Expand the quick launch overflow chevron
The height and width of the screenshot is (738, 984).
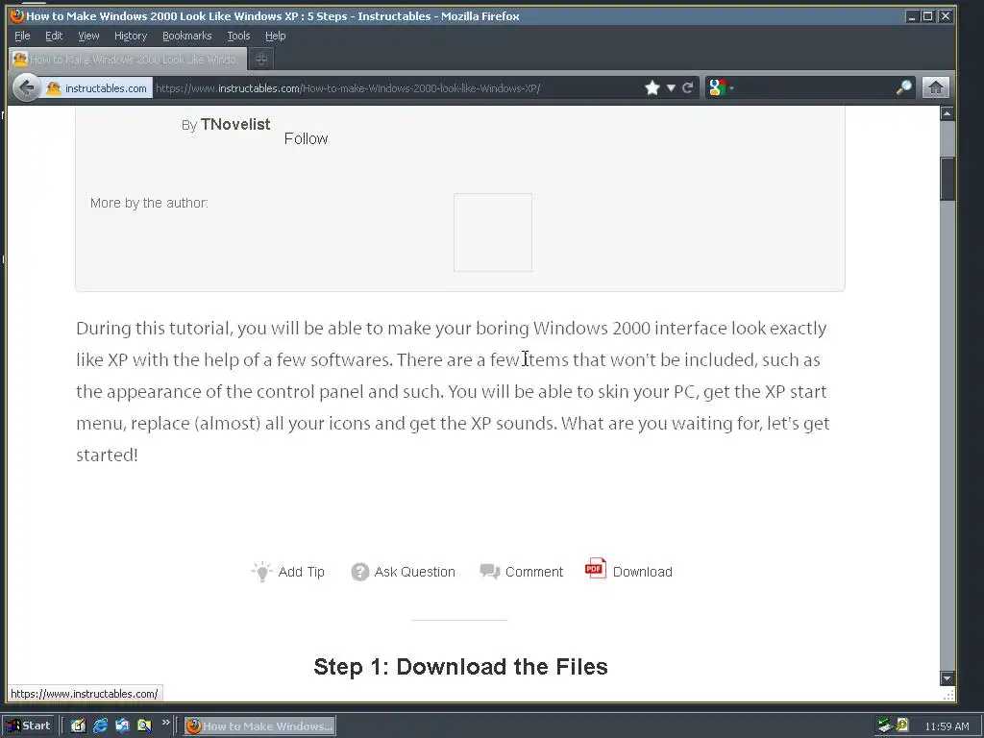[x=165, y=723]
